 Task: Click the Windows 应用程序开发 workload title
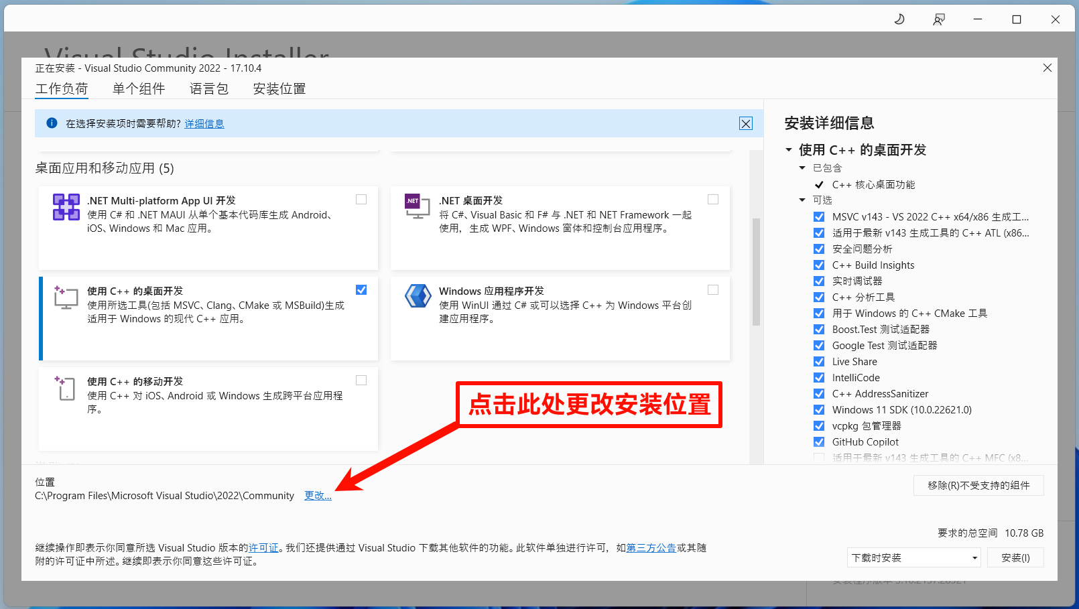pos(491,291)
